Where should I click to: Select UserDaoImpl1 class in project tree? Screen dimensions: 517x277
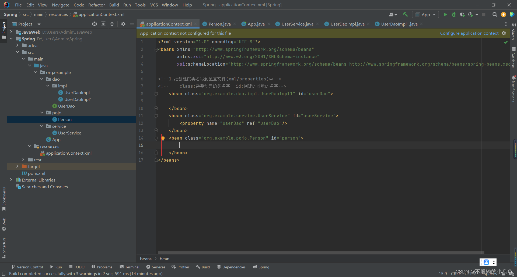(78, 99)
